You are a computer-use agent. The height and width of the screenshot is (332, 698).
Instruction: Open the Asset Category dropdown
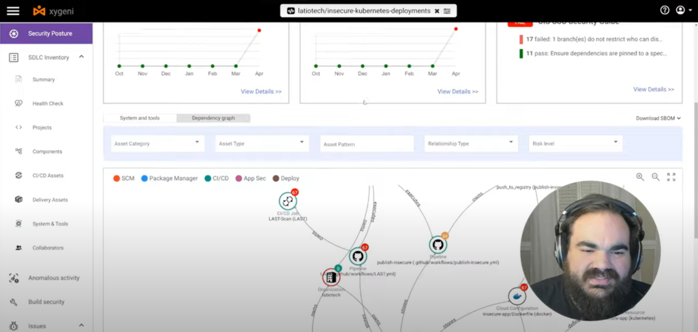pyautogui.click(x=157, y=144)
